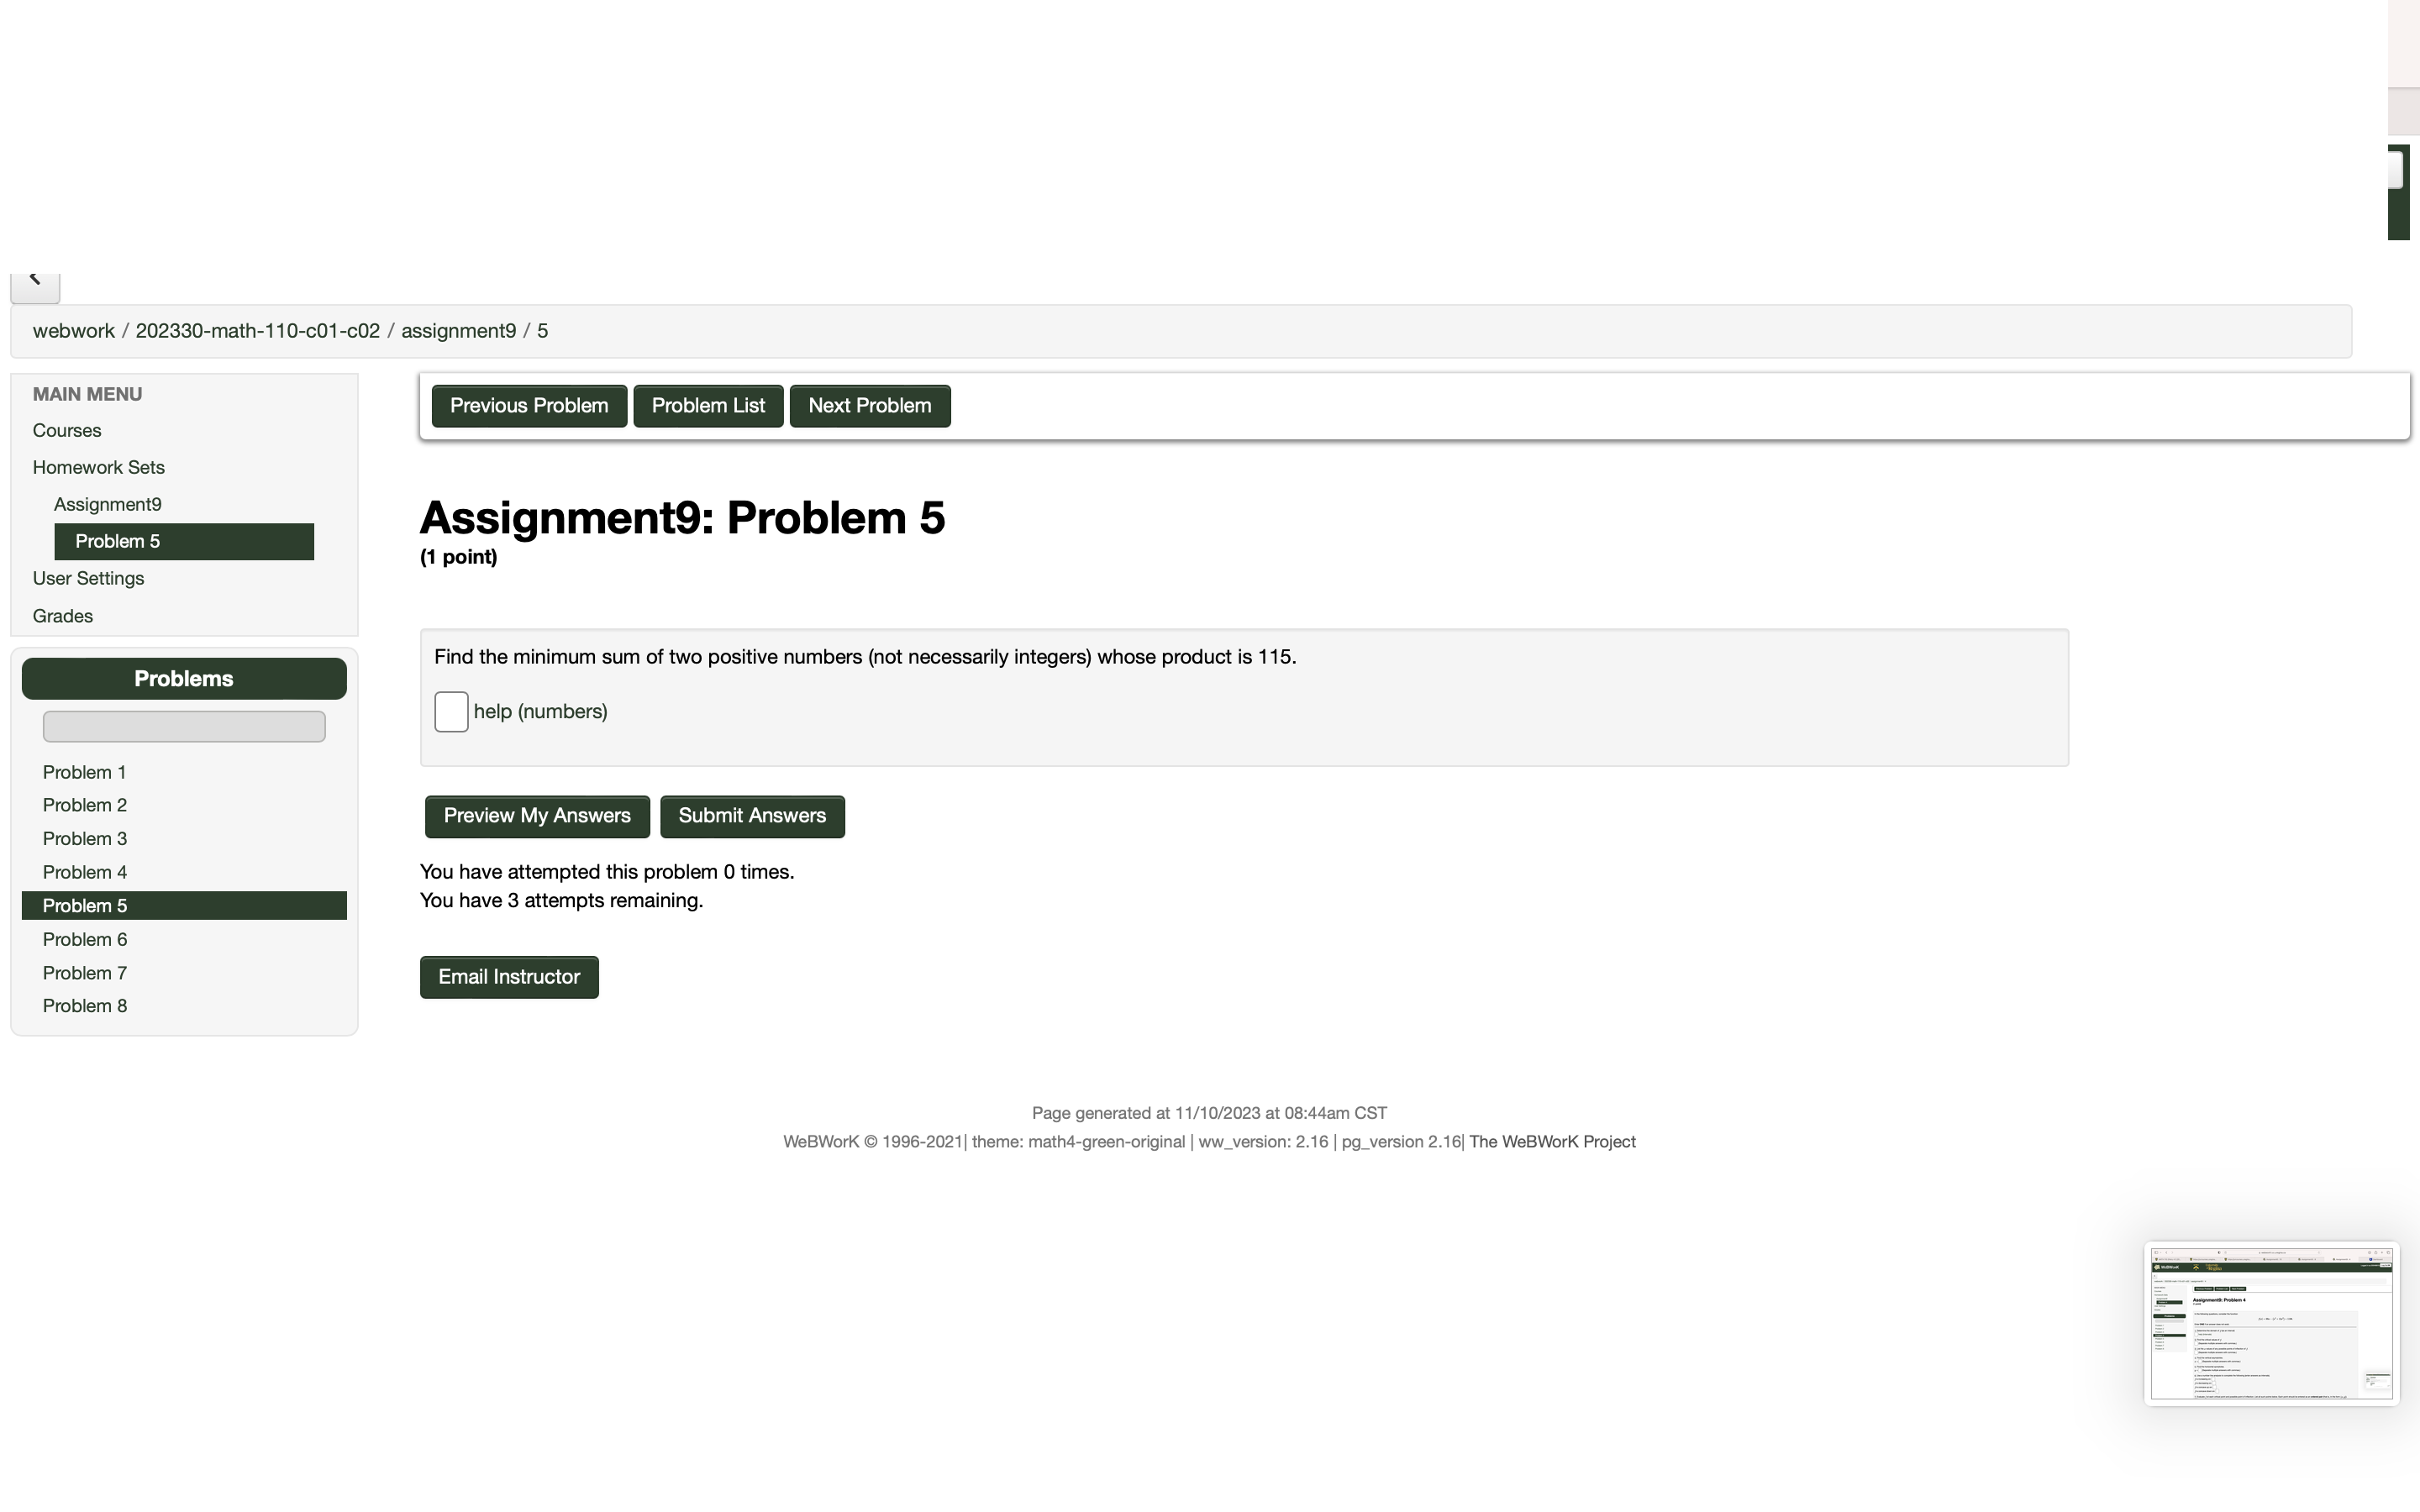
Task: Open the webwork breadcrumb link
Action: coord(73,330)
